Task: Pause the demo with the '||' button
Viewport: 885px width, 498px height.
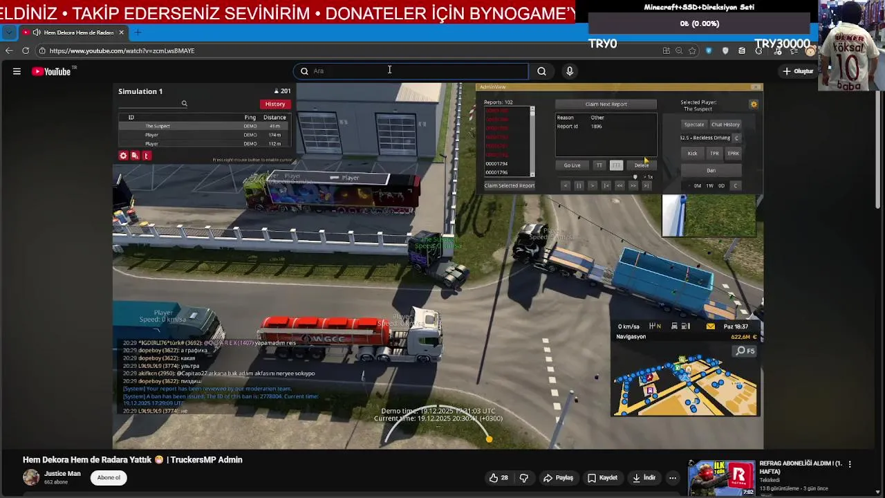Action: click(x=579, y=185)
